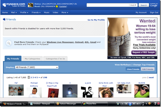The image size is (161, 107).
Task: Click the next page link
Action: pos(151,78)
